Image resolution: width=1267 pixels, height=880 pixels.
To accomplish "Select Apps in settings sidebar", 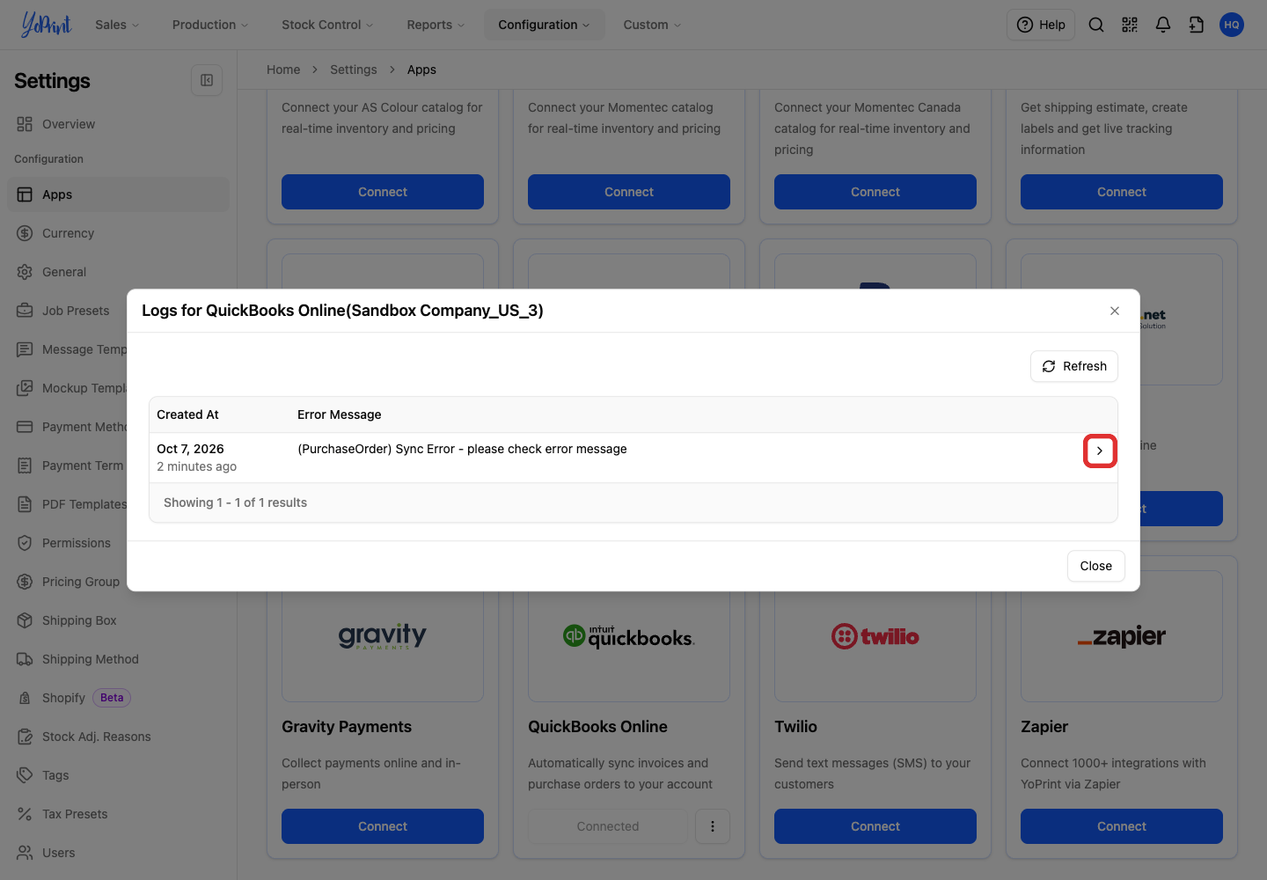I will [118, 194].
